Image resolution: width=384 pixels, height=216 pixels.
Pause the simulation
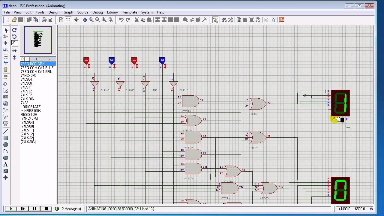click(x=34, y=209)
